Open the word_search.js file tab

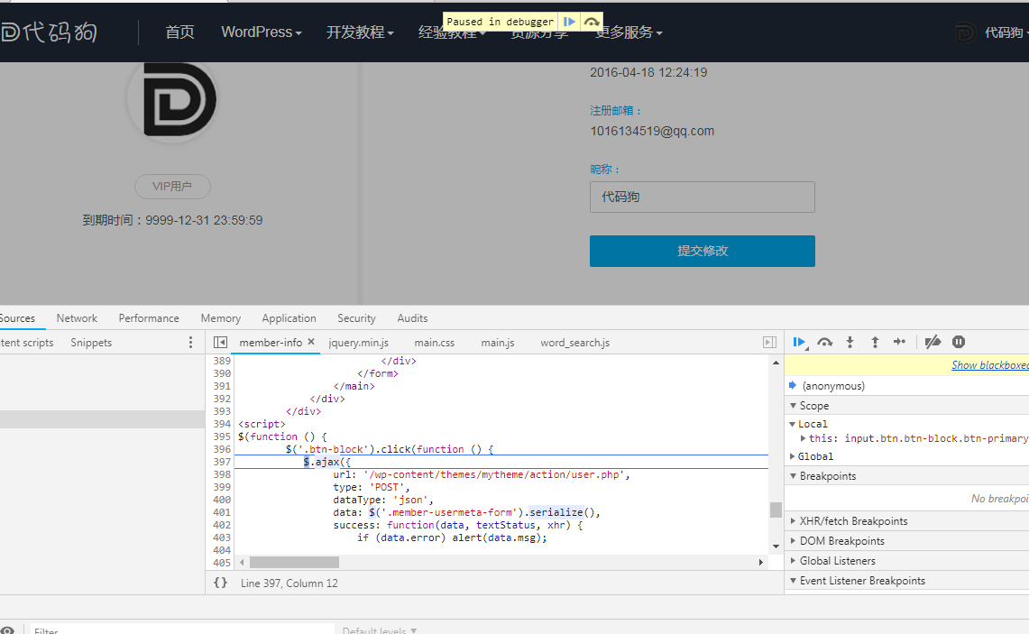(x=574, y=343)
